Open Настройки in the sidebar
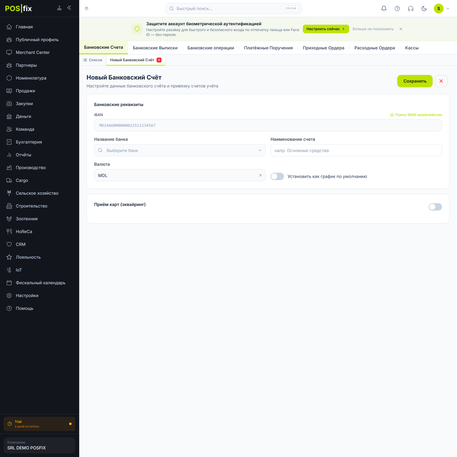Viewport: 457px width, 457px height. pyautogui.click(x=40, y=296)
